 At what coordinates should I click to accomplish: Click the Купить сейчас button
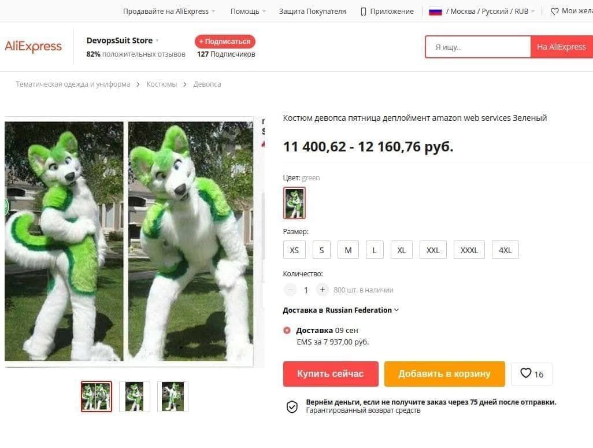(331, 374)
